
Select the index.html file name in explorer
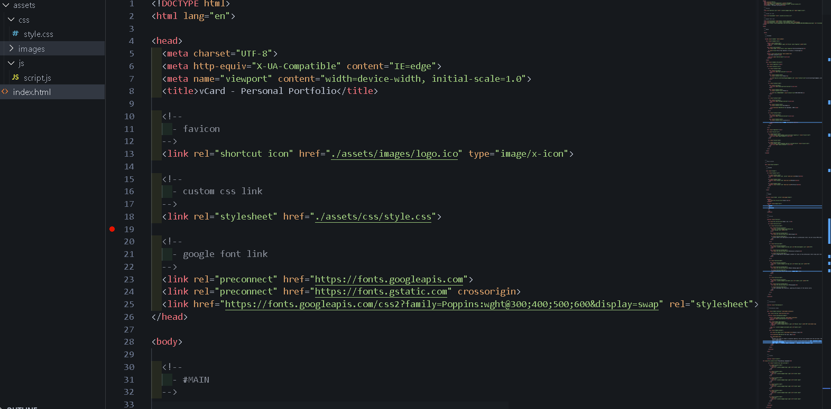pyautogui.click(x=32, y=92)
